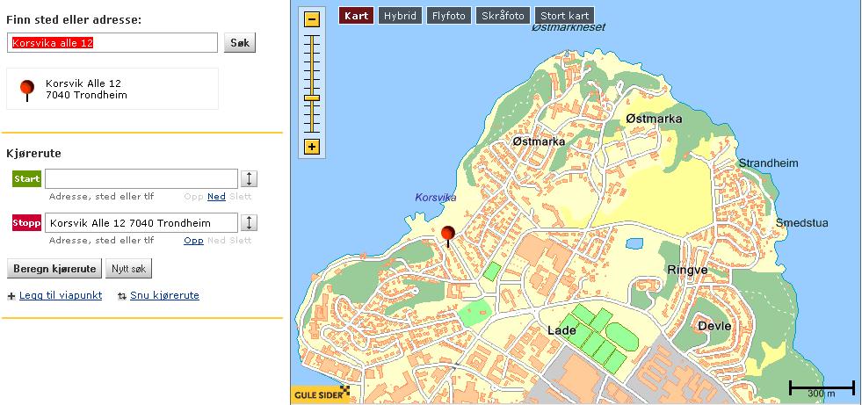Click the zoom in plus icon

pos(311,147)
